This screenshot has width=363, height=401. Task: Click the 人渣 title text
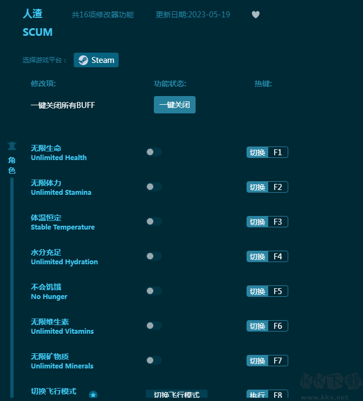pyautogui.click(x=33, y=14)
